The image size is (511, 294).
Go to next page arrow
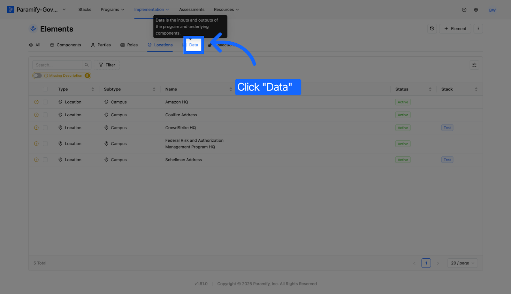coord(438,263)
